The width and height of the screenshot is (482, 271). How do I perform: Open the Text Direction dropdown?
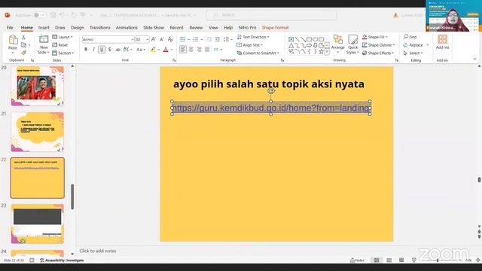tap(253, 37)
